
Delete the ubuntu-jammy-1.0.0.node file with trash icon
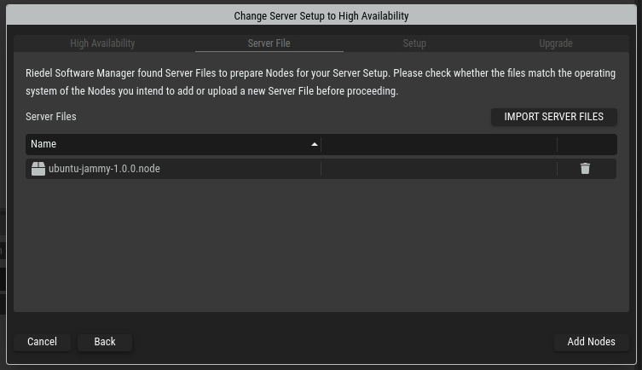point(585,169)
